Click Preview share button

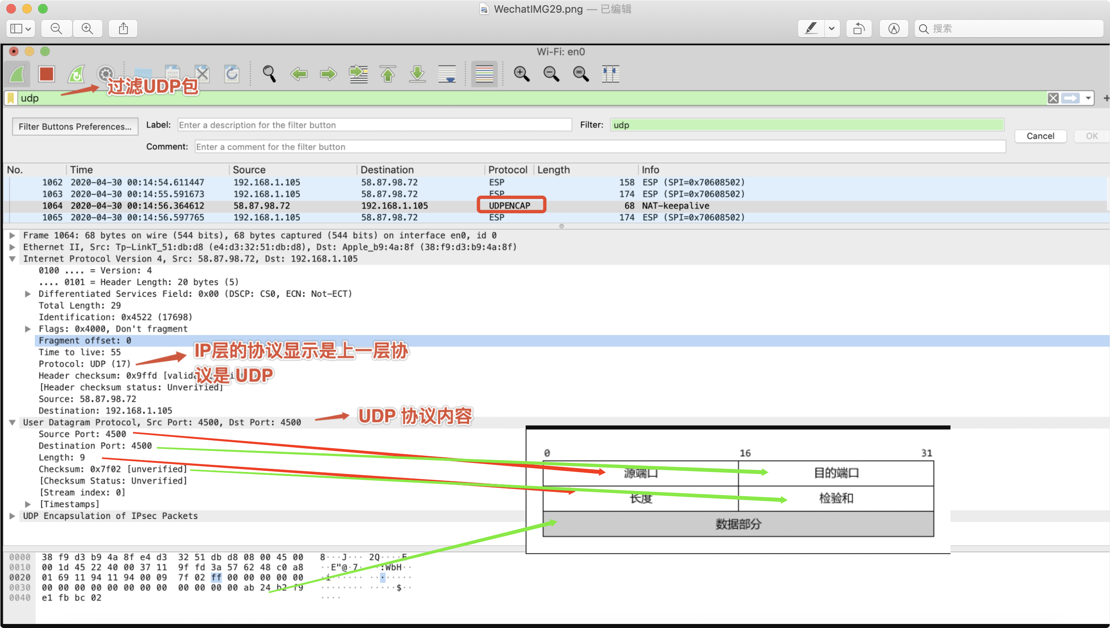[x=123, y=29]
